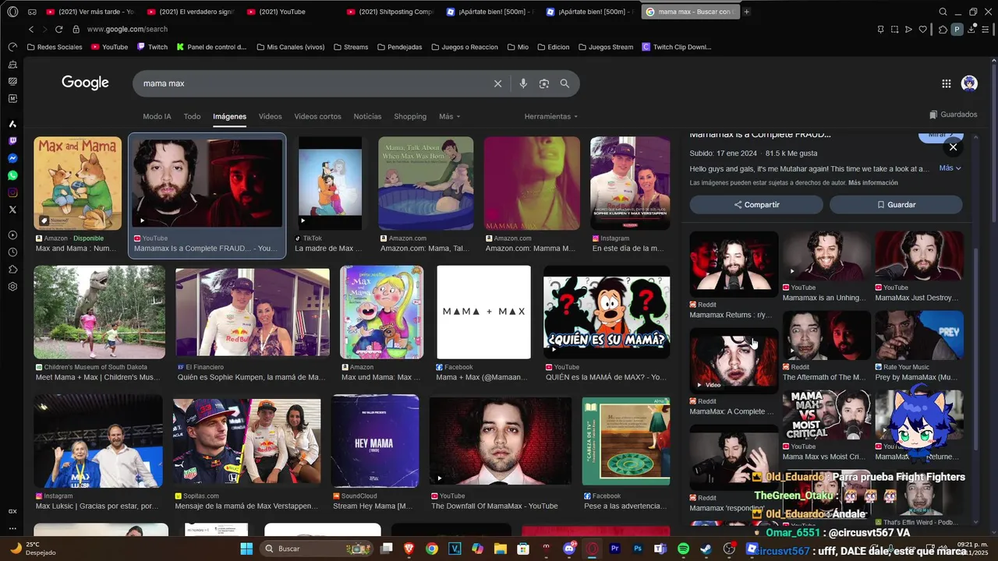Open the Twitch bookmark
This screenshot has width=998, height=561.
coord(152,47)
